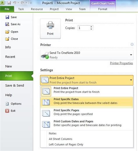
Task: Switch to the View ribbon tab
Action: (x=69, y=9)
